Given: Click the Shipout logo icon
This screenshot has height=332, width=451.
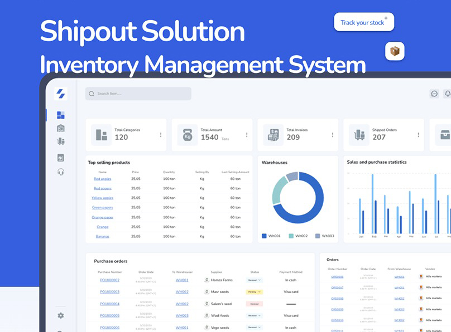Looking at the screenshot, I should 61,94.
